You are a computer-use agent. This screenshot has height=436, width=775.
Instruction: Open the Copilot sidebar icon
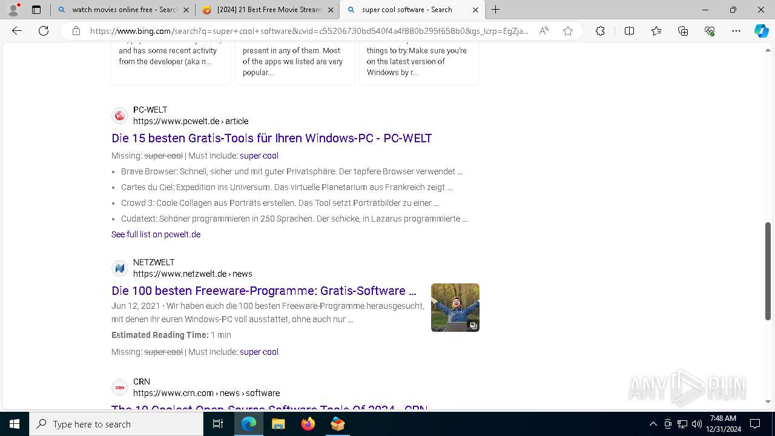[761, 31]
